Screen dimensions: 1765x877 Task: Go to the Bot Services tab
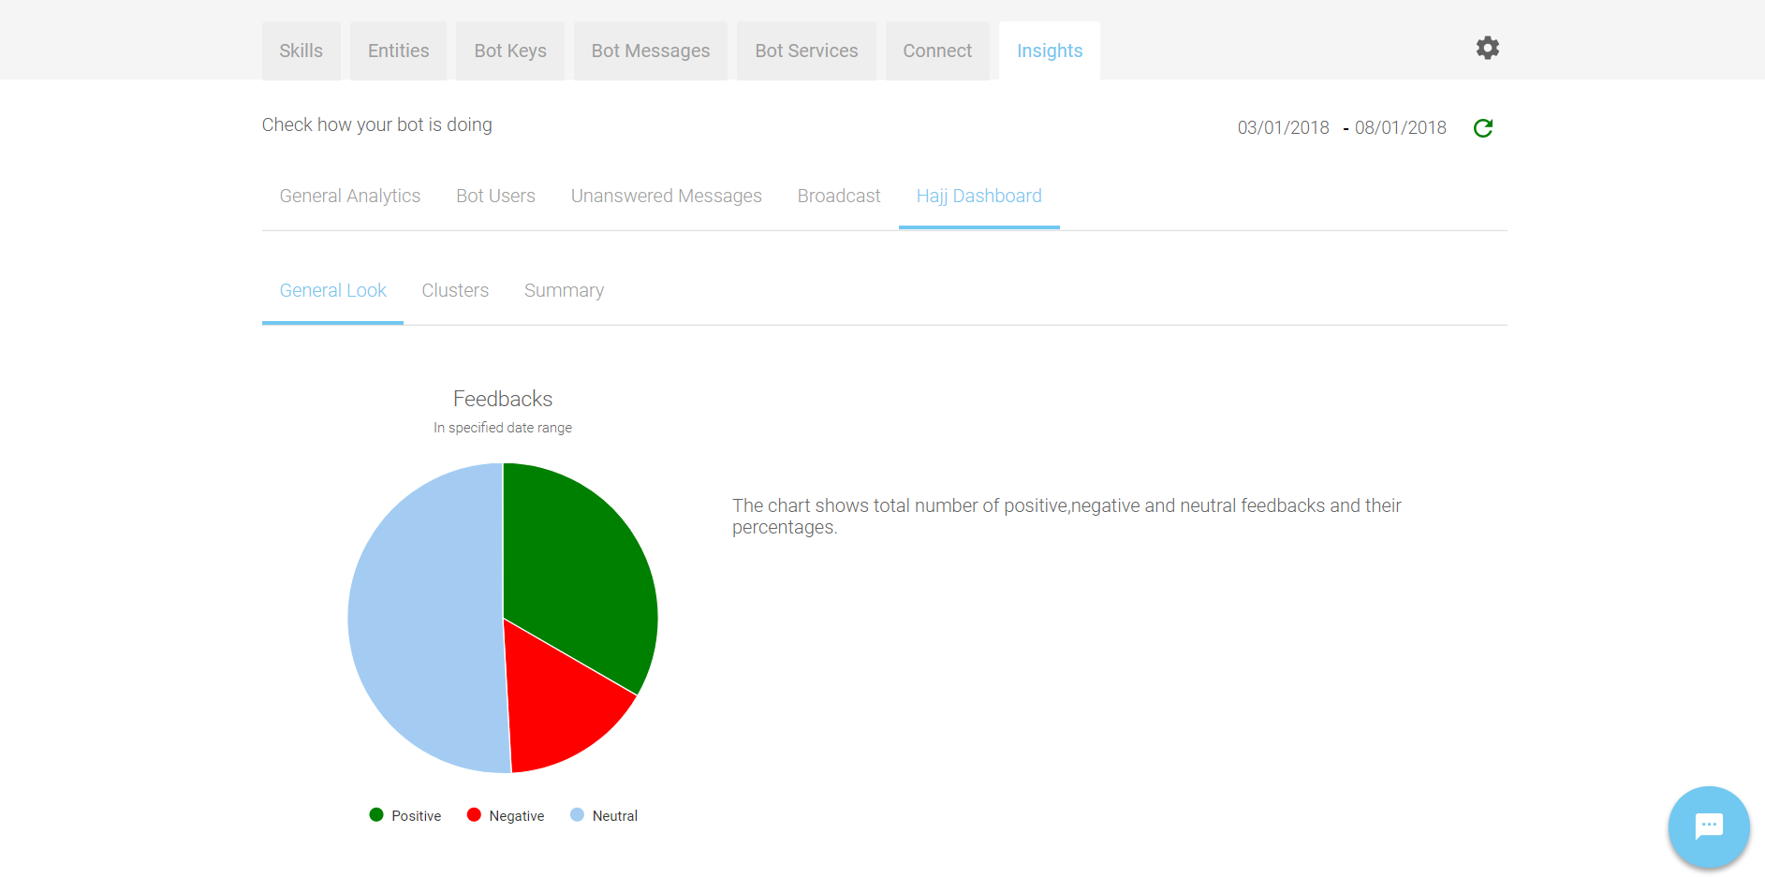tap(806, 51)
